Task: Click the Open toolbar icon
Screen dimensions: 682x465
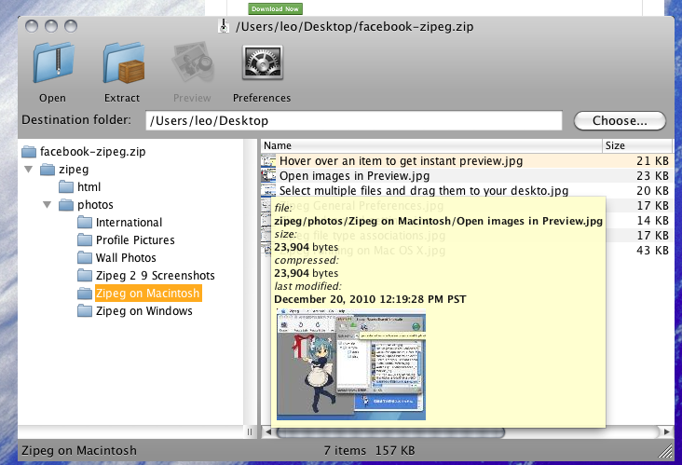Action: 52,65
